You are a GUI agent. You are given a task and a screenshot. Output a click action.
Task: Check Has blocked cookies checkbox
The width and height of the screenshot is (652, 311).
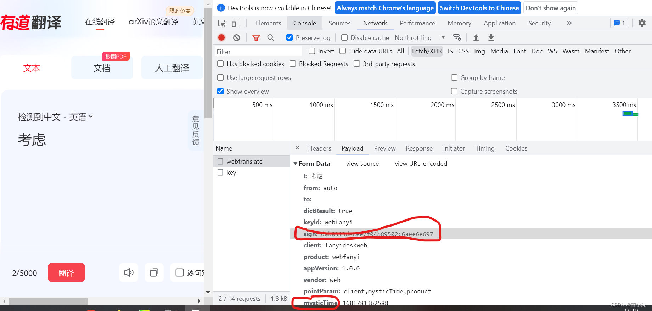pos(220,64)
